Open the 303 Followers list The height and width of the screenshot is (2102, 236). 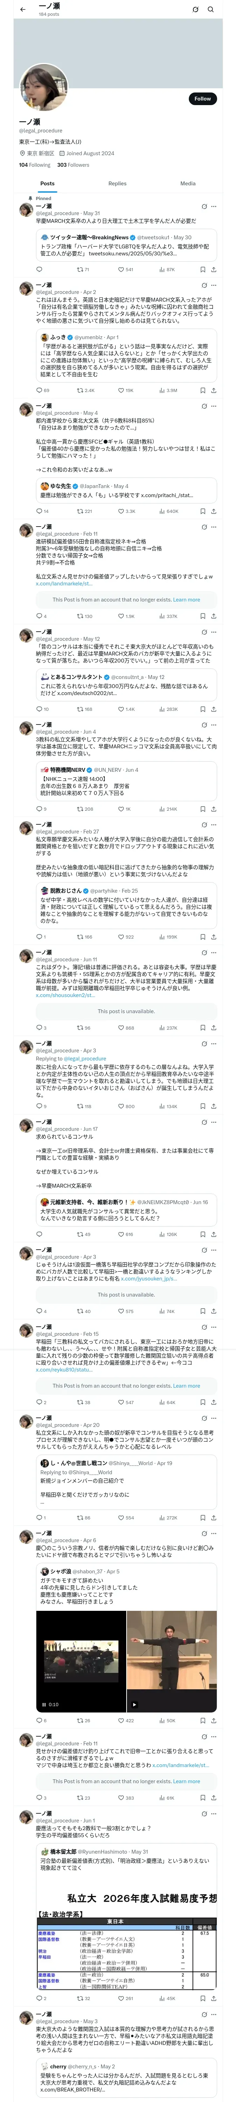coord(73,165)
